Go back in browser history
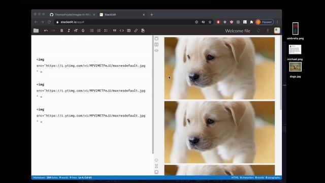Viewport: 325px width, 183px height. [36, 22]
